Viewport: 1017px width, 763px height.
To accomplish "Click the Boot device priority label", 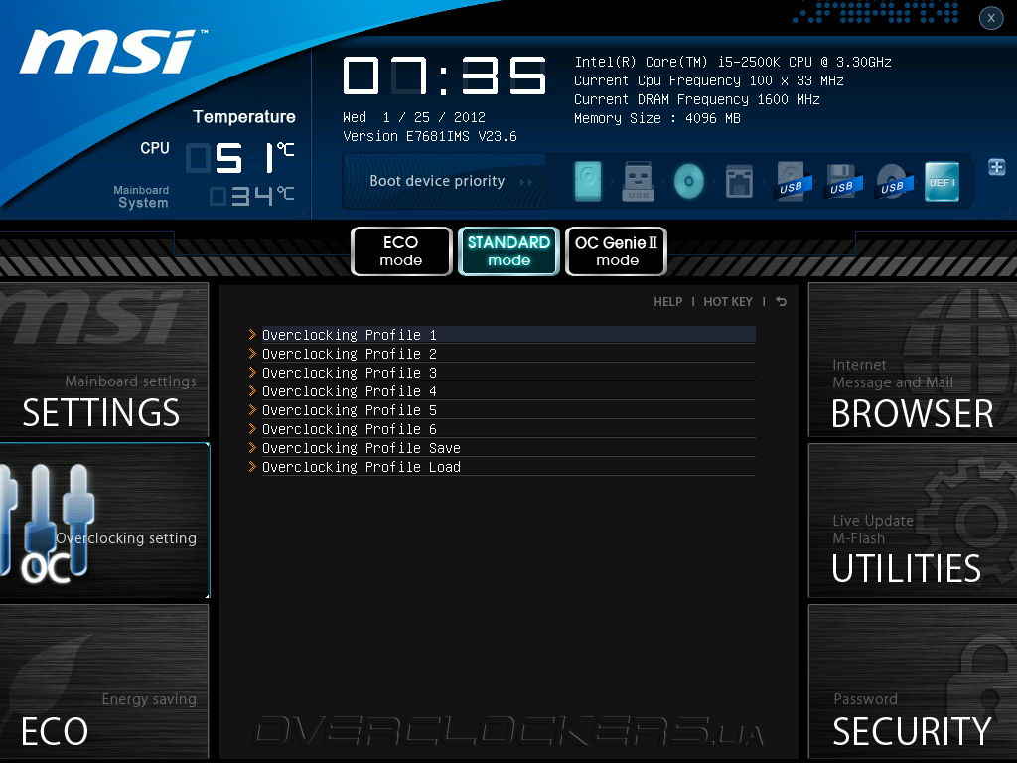I will coord(437,181).
